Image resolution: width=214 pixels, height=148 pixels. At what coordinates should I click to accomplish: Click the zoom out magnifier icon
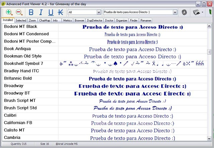click(x=19, y=12)
